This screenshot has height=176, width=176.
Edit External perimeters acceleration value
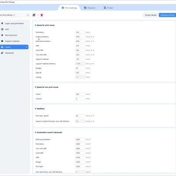click(80, 139)
